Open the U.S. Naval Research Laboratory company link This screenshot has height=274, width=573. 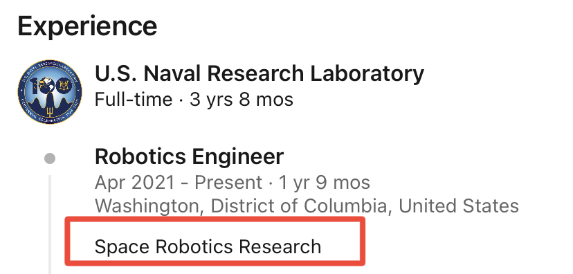(x=259, y=73)
